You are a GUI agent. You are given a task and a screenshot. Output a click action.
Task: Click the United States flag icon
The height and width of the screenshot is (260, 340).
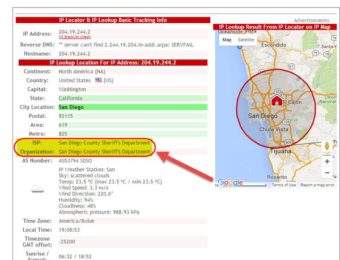[98, 80]
